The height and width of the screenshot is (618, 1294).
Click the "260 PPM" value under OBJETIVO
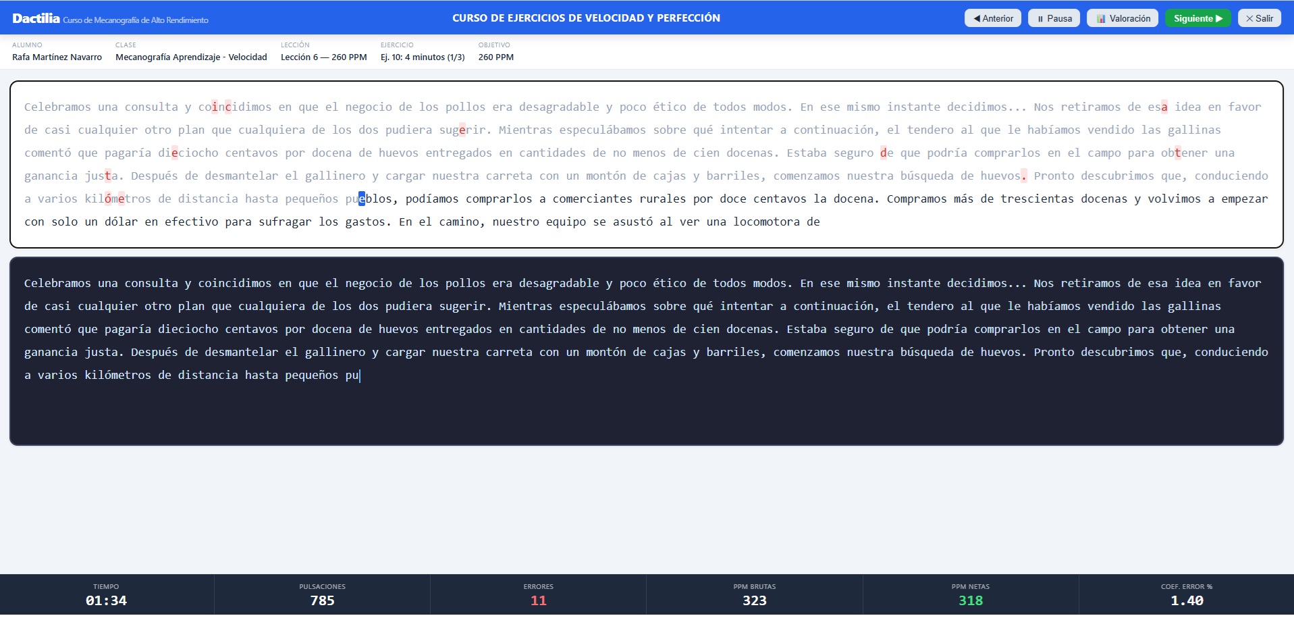click(x=496, y=57)
